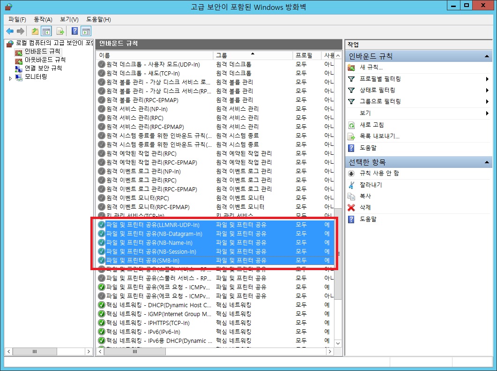Select rule 원격 볼륨 관리(RPC-EPMAP)

coord(215,99)
